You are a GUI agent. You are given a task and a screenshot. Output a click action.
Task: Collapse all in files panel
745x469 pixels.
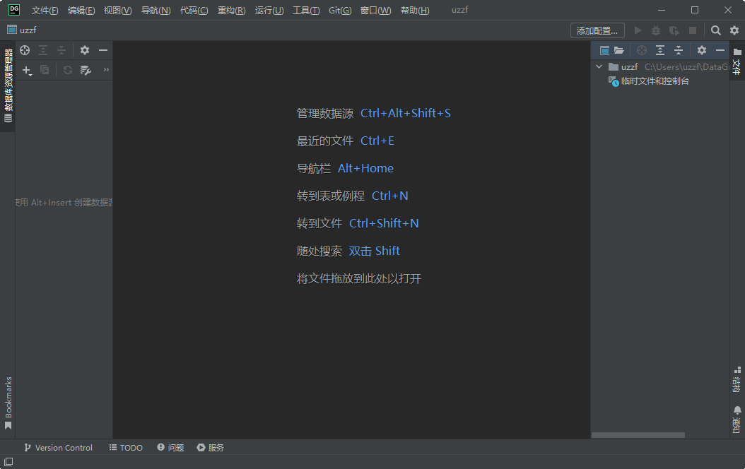point(679,50)
